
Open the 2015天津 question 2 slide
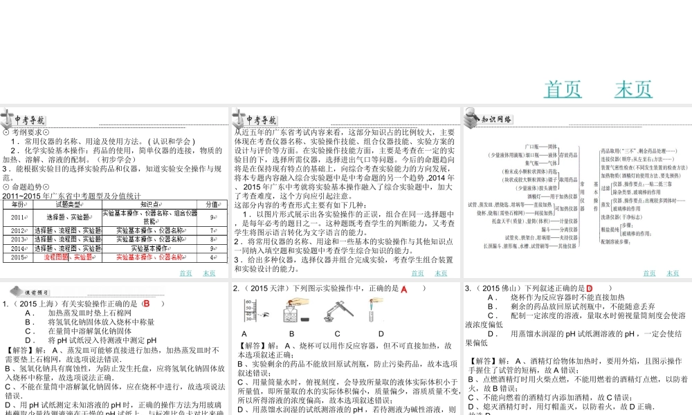(345, 349)
